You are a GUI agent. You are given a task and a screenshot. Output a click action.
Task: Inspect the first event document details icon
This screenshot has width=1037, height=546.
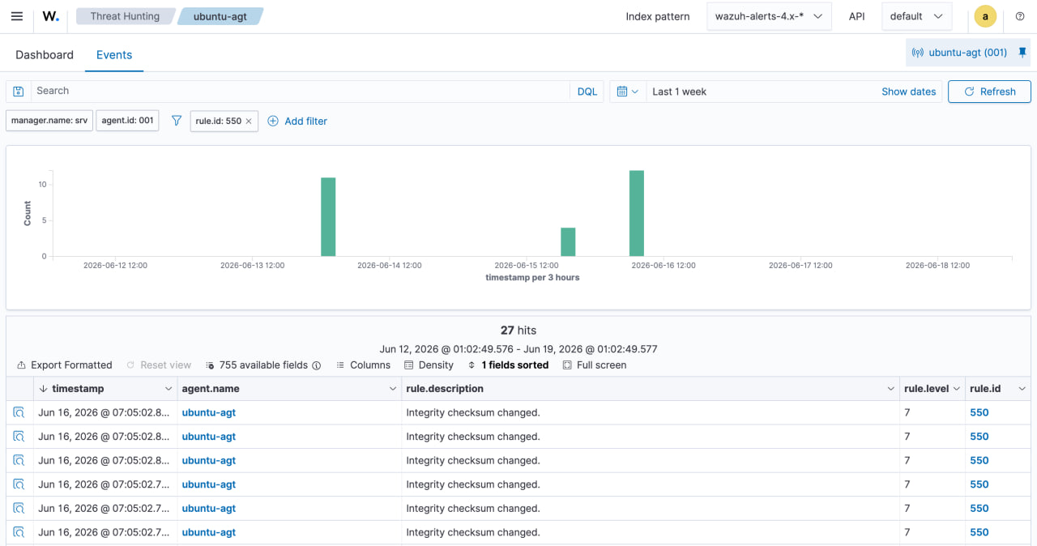point(19,412)
